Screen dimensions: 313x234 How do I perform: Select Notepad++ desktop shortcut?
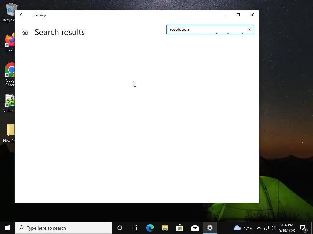pyautogui.click(x=9, y=103)
